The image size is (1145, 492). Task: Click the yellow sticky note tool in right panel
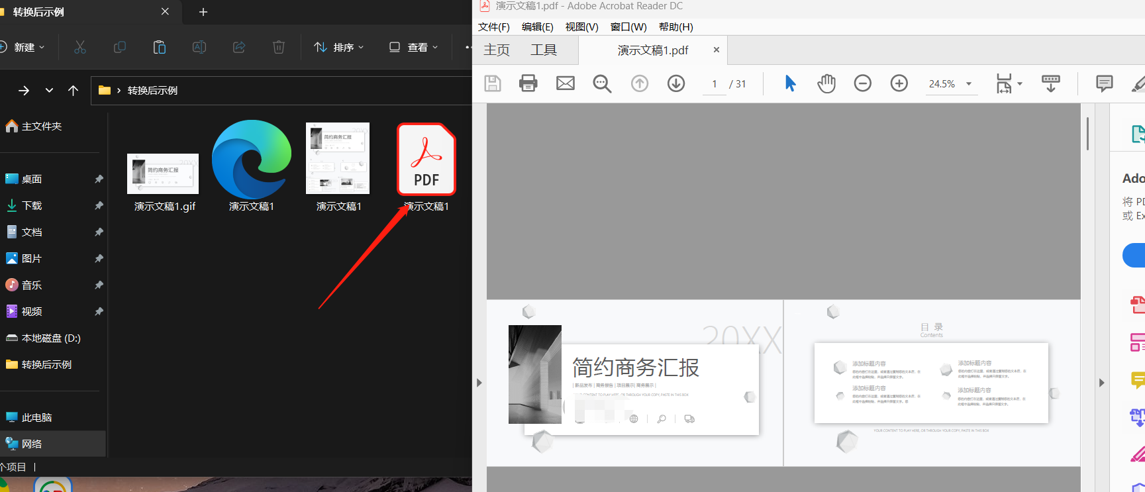coord(1138,379)
